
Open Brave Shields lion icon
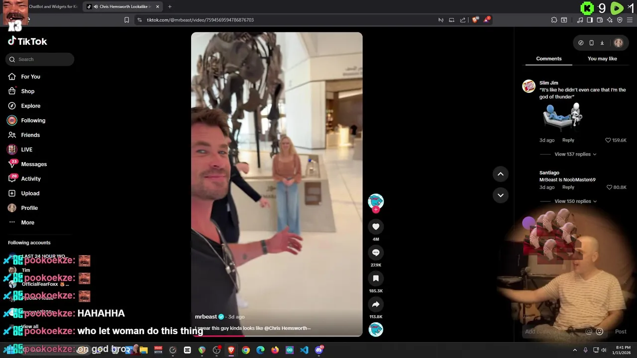[475, 20]
